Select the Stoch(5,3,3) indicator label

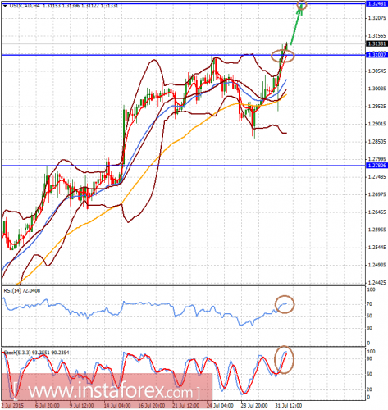36,353
